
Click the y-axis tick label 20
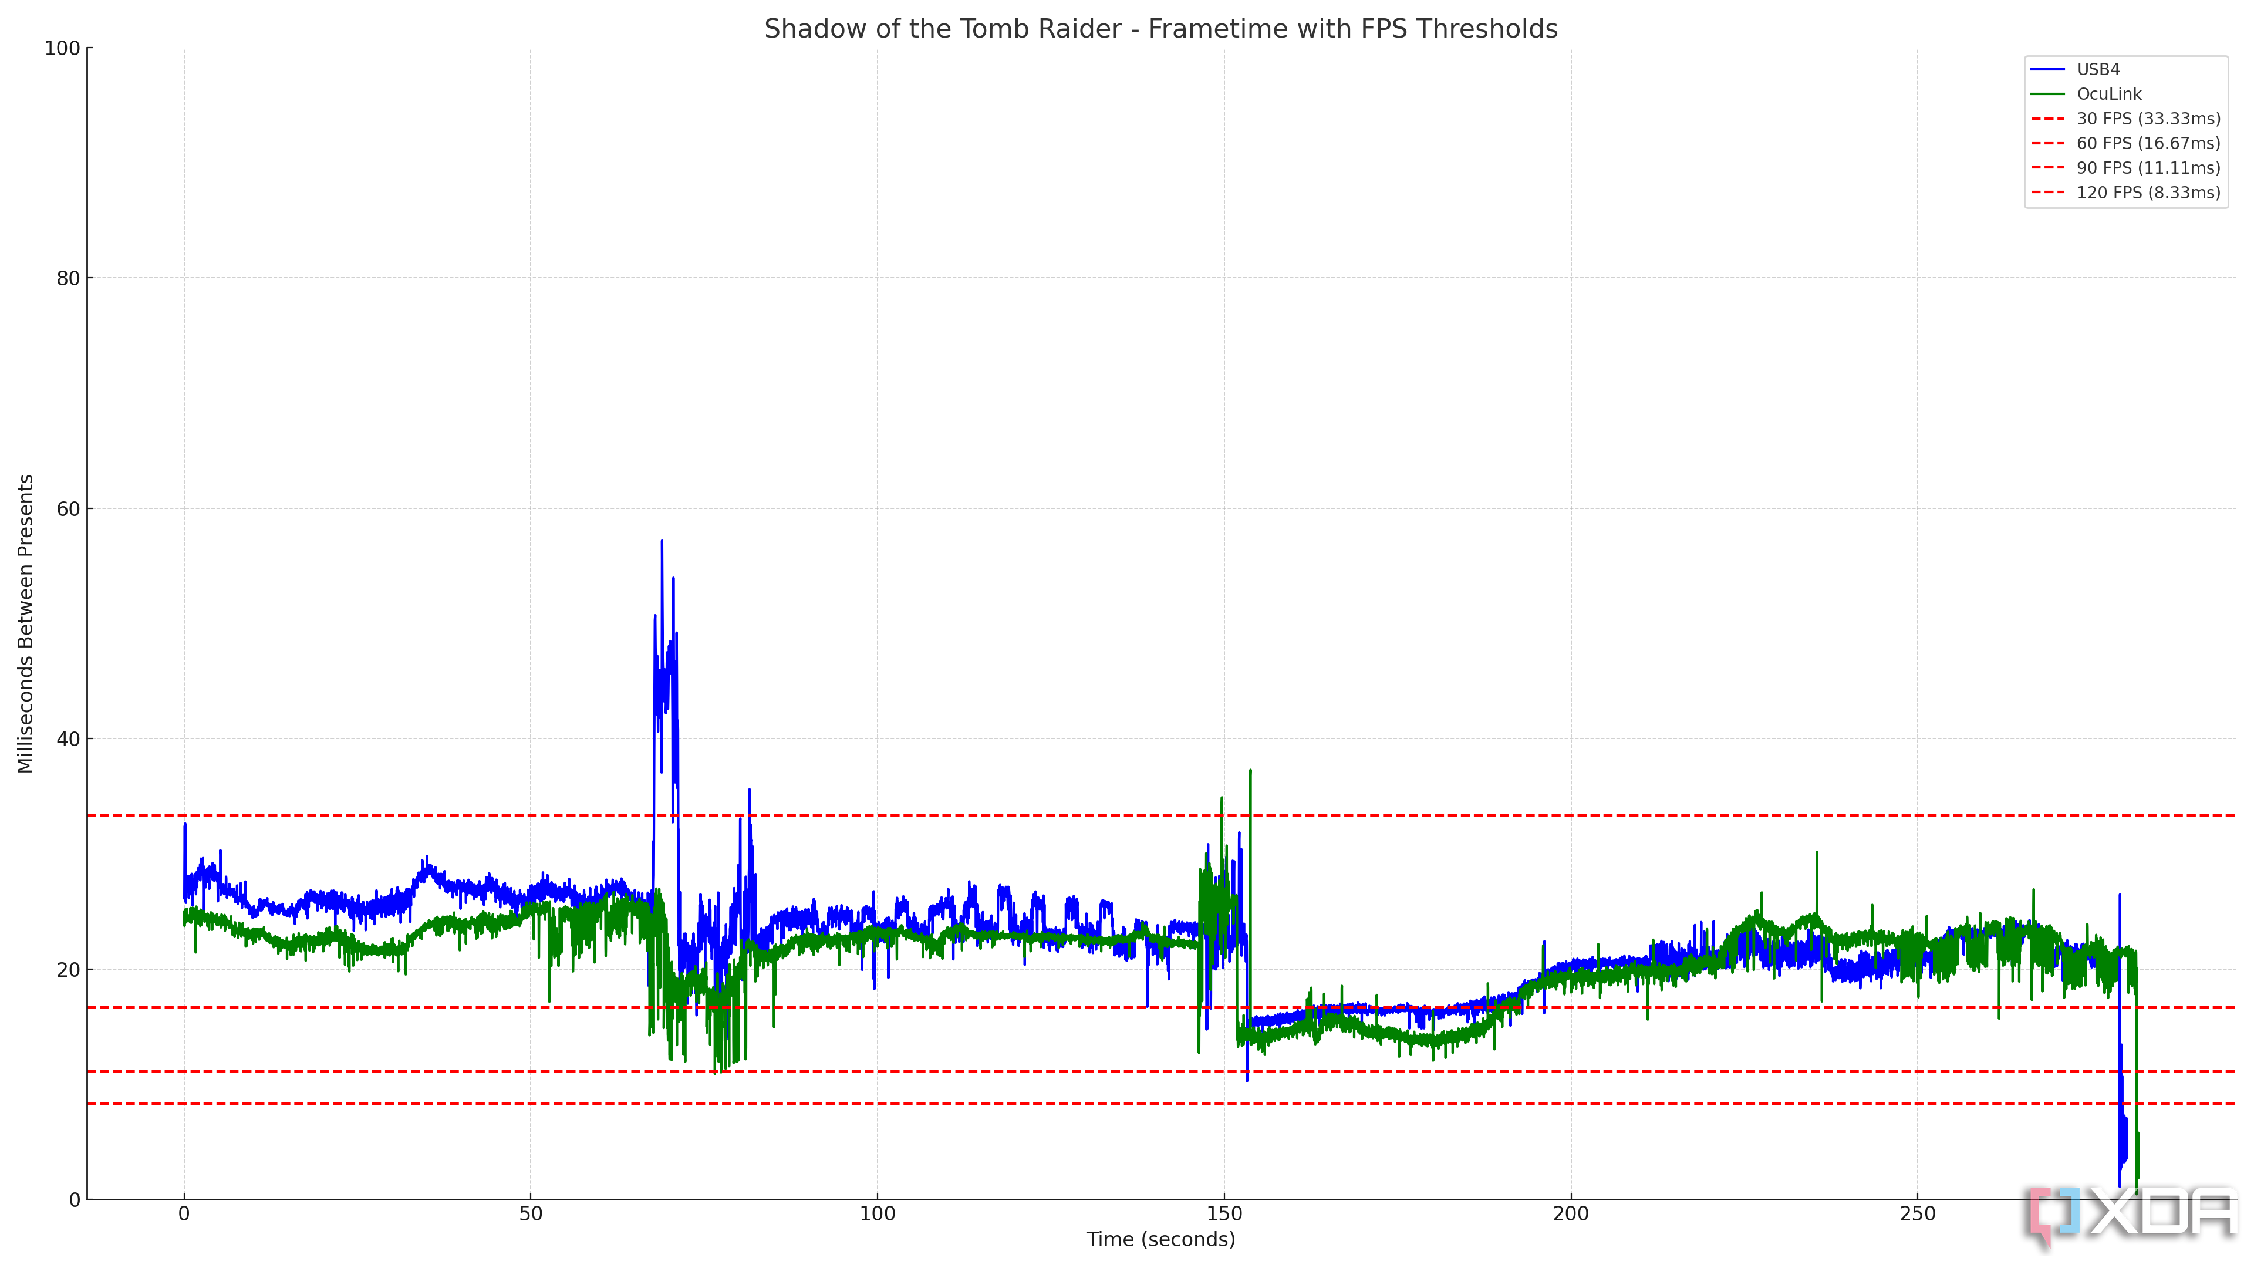click(x=68, y=969)
